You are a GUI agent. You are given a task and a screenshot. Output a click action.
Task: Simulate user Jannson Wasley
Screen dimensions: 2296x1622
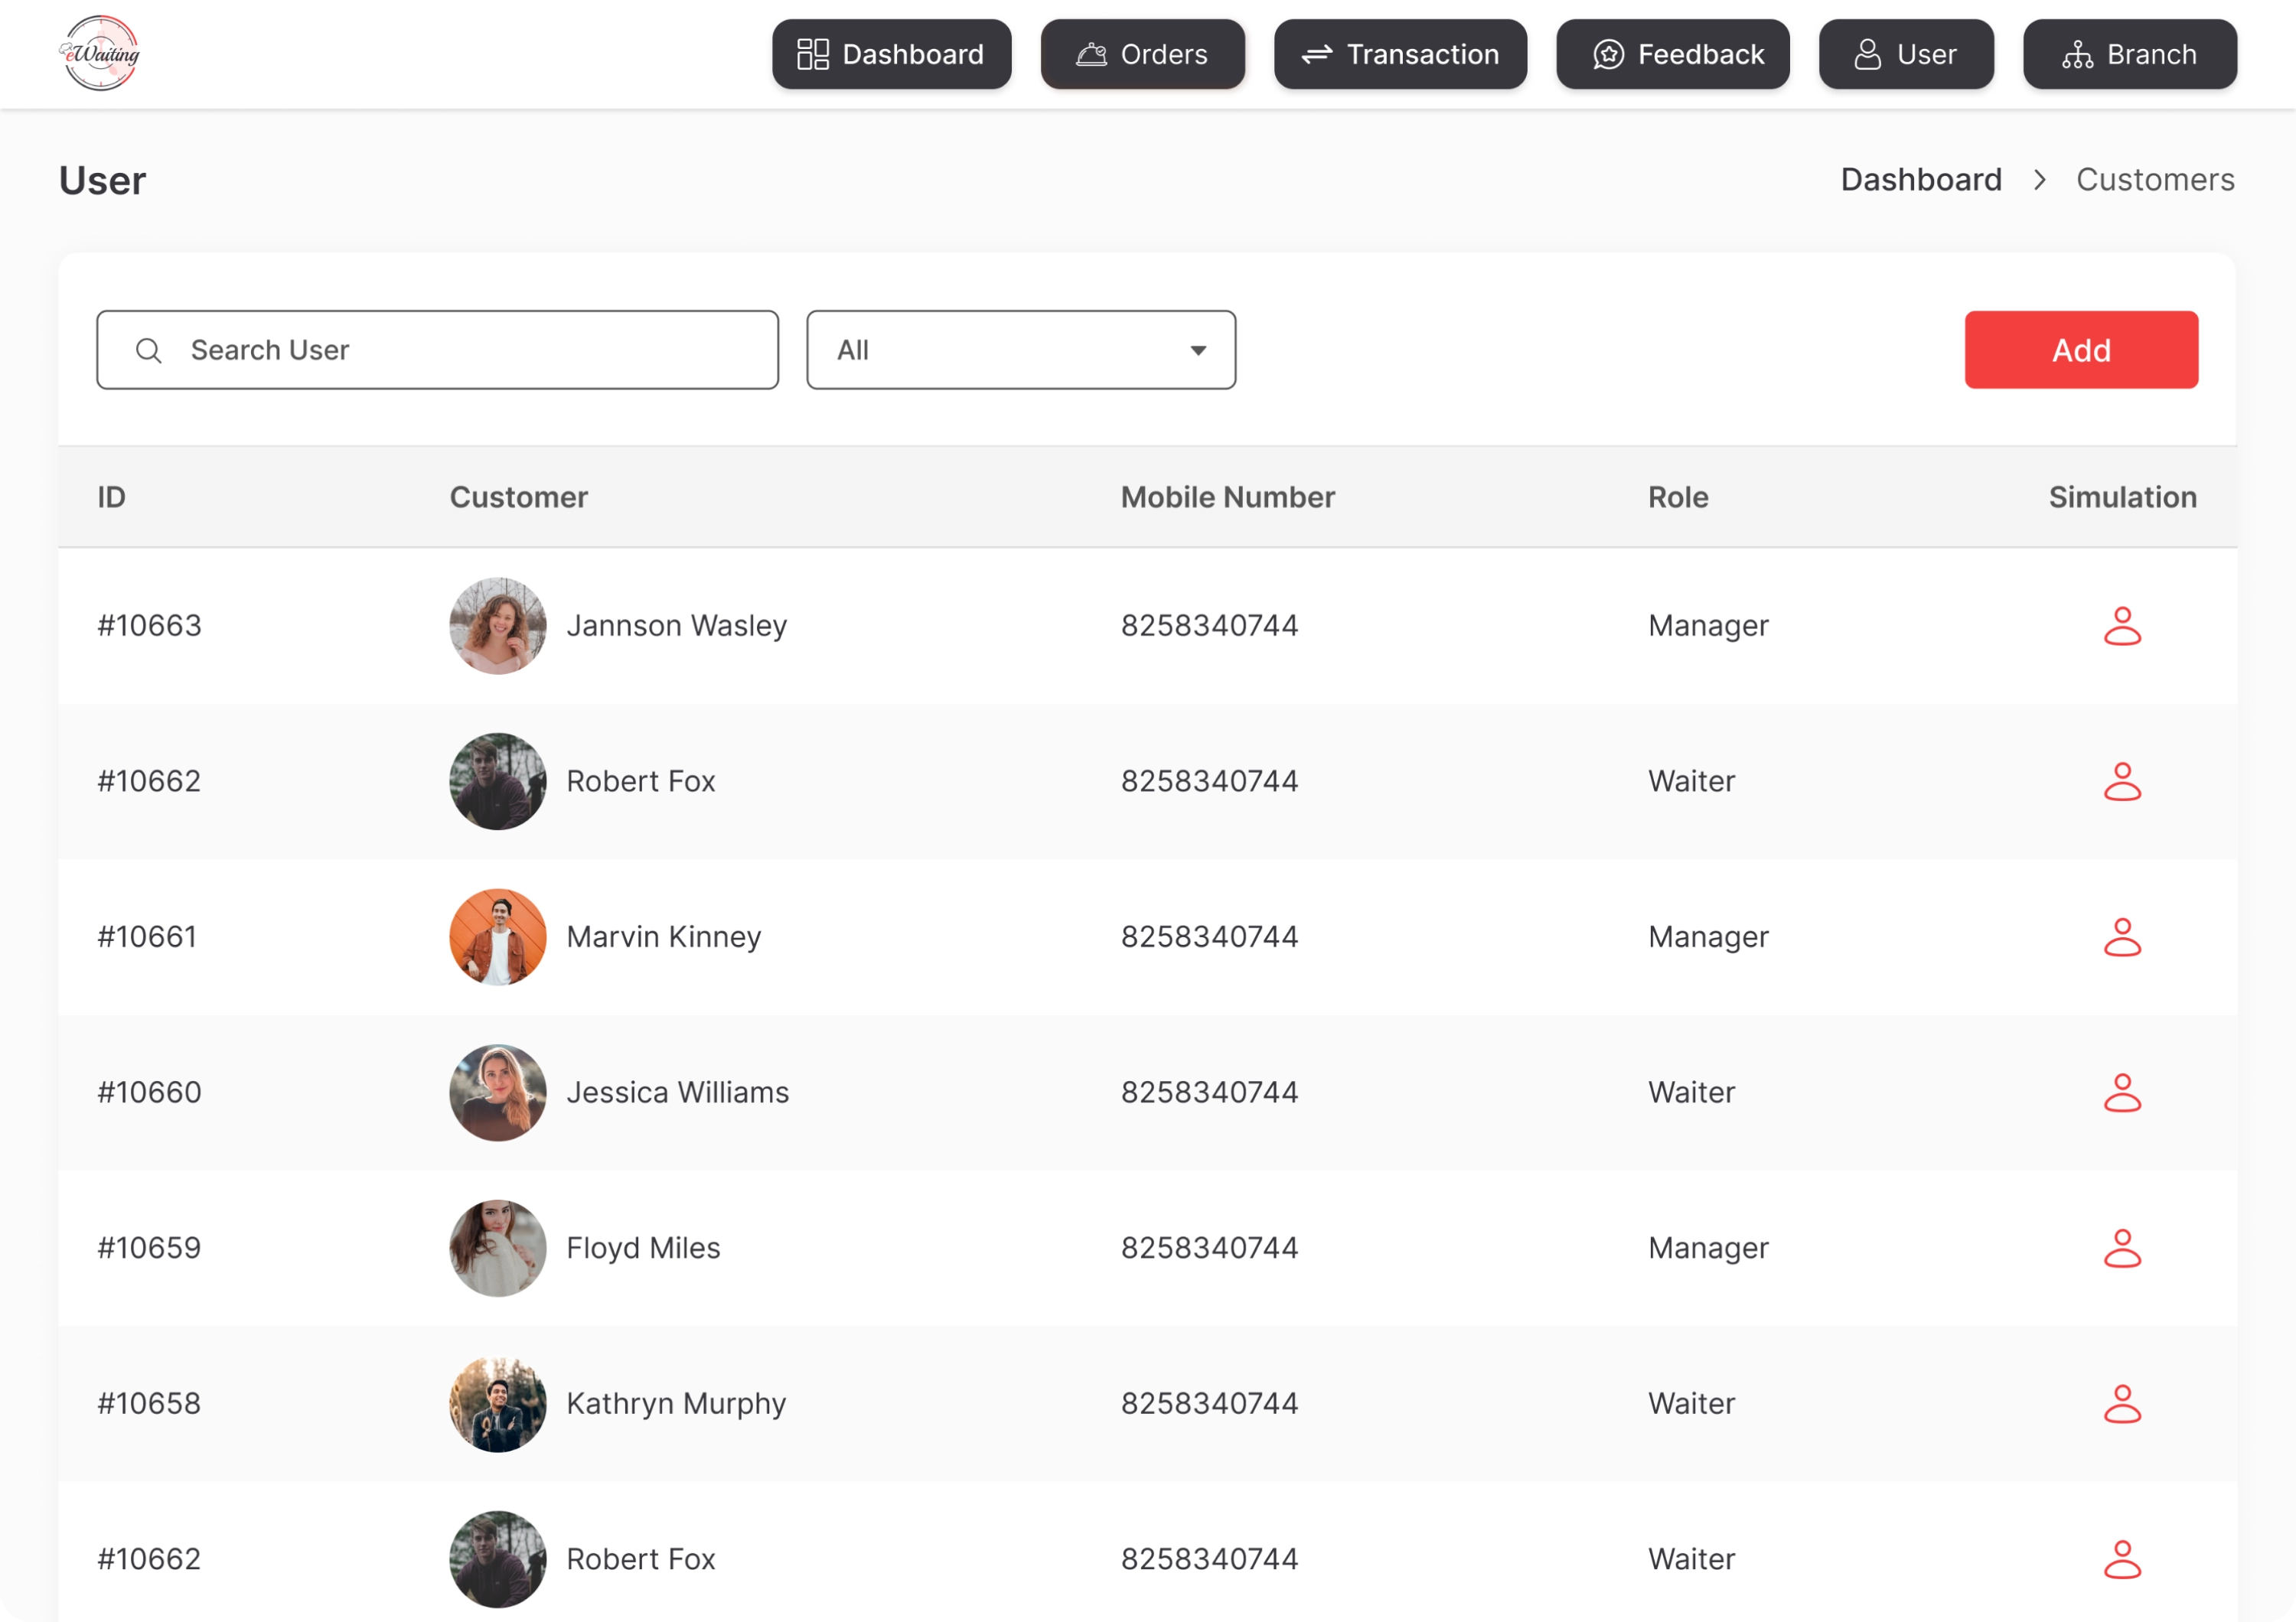pyautogui.click(x=2121, y=626)
